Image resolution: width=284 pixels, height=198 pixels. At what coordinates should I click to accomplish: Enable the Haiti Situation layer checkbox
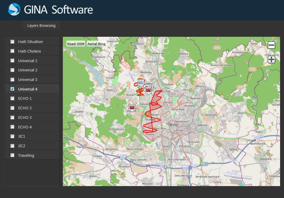click(12, 42)
